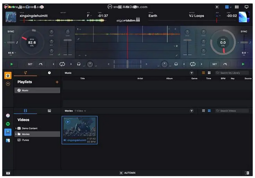Open the Movies sort dropdown showing 1 Video
The image size is (255, 178).
click(80, 111)
